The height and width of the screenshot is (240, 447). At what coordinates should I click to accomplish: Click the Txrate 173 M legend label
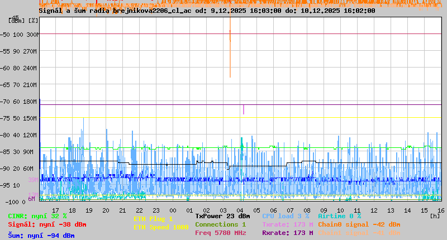tap(287, 224)
